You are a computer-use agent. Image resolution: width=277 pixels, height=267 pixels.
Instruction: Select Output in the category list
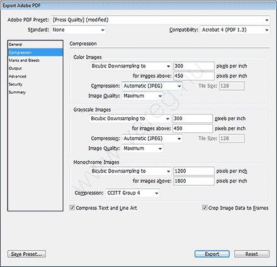(x=35, y=69)
